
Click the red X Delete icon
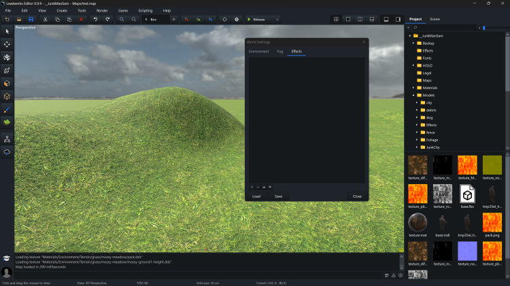(x=81, y=20)
